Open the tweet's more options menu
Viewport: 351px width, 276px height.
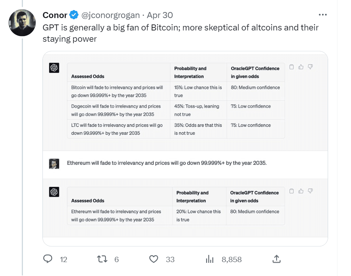322,14
